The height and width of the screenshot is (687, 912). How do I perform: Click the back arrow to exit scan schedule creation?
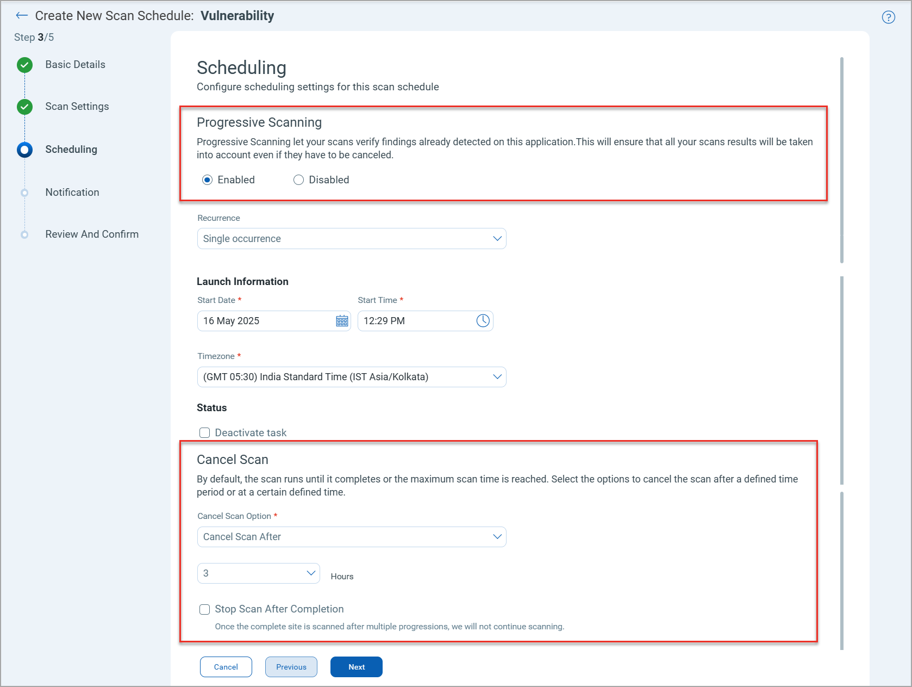22,15
